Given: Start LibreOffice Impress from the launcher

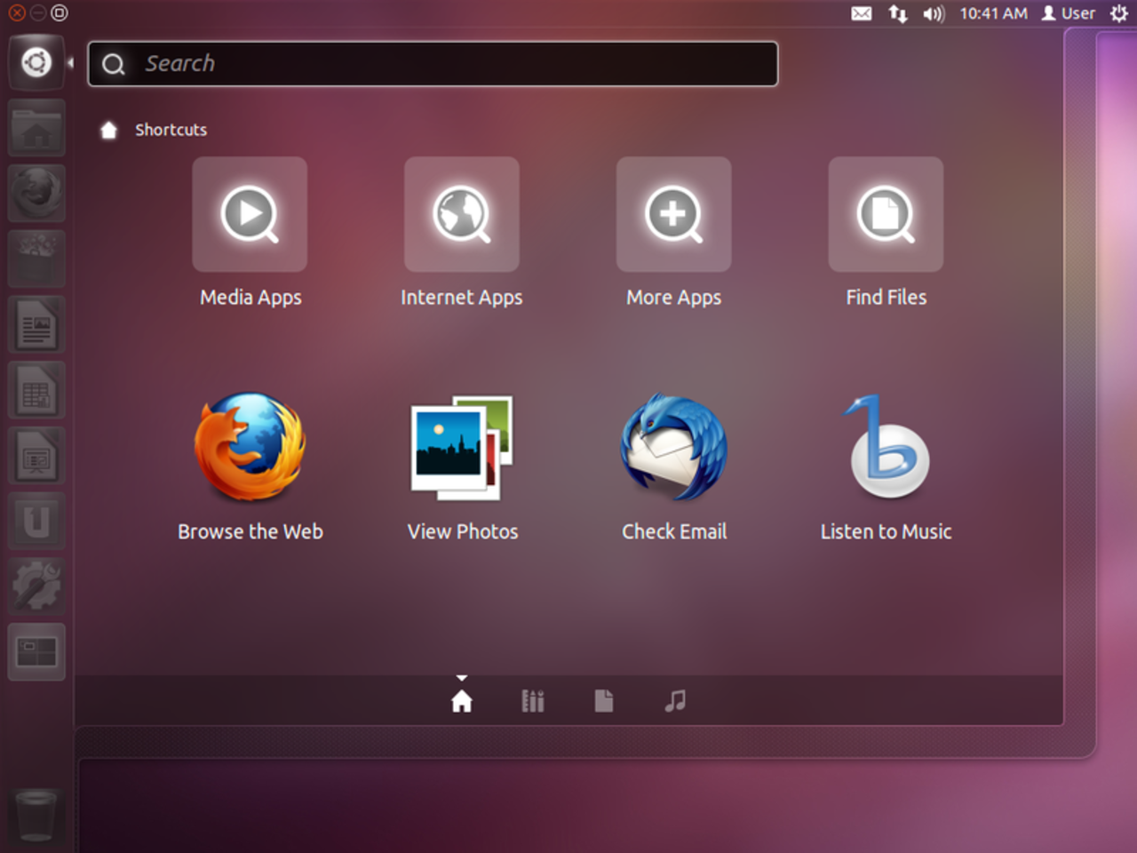Looking at the screenshot, I should point(36,456).
